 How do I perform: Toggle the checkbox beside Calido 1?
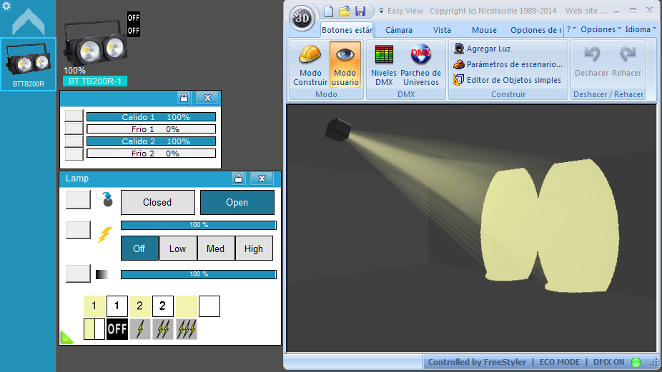coord(74,116)
